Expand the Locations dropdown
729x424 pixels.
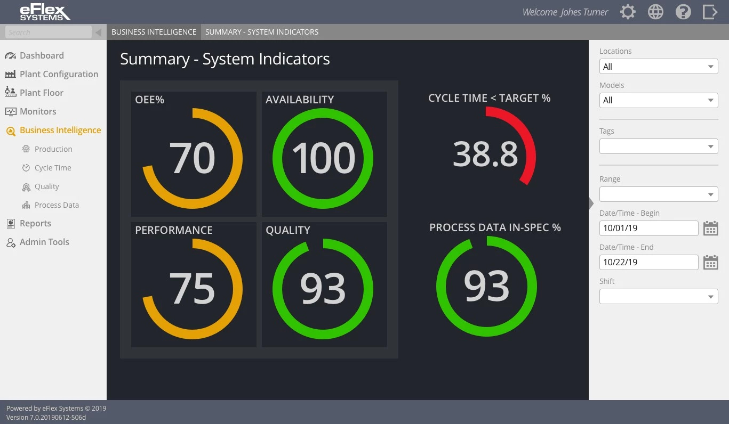tap(659, 67)
